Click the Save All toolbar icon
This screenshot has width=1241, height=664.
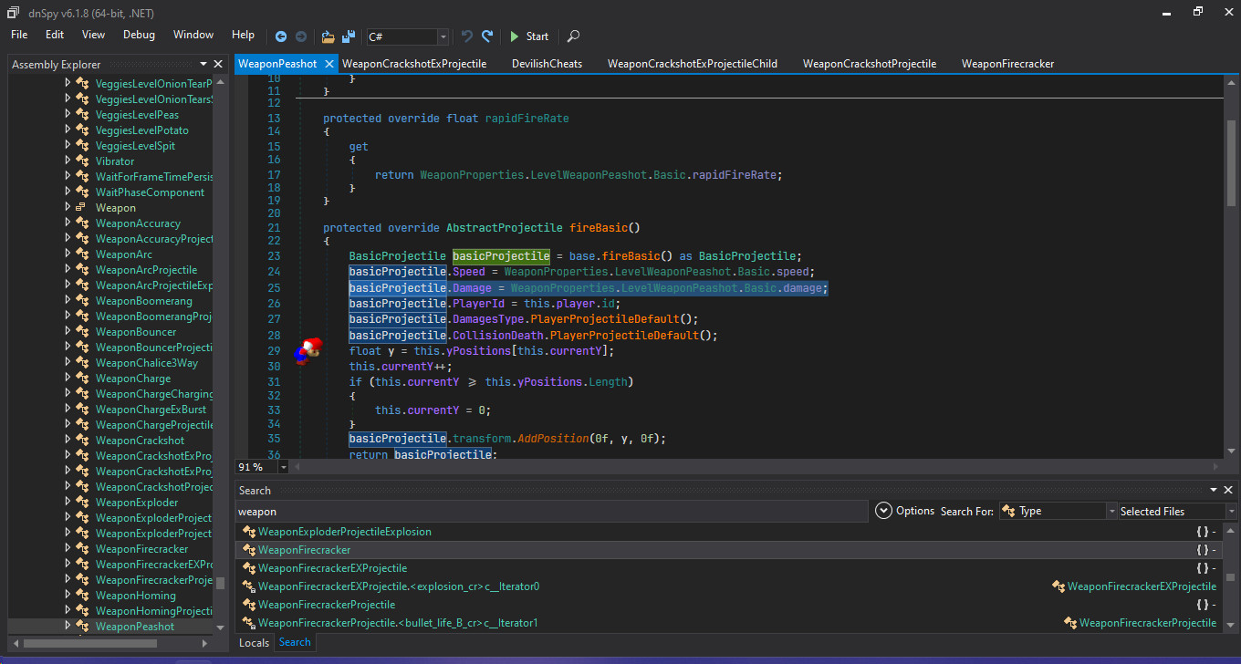(x=349, y=36)
